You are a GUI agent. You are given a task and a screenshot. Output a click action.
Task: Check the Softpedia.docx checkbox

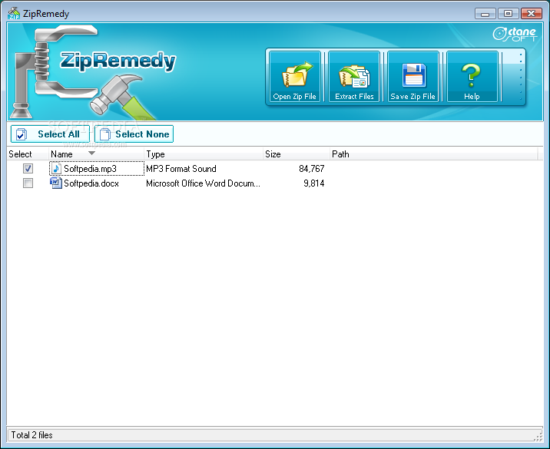[x=28, y=183]
